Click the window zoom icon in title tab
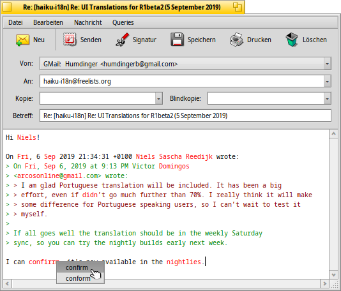This screenshot has width=341, height=291. pyautogui.click(x=238, y=7)
